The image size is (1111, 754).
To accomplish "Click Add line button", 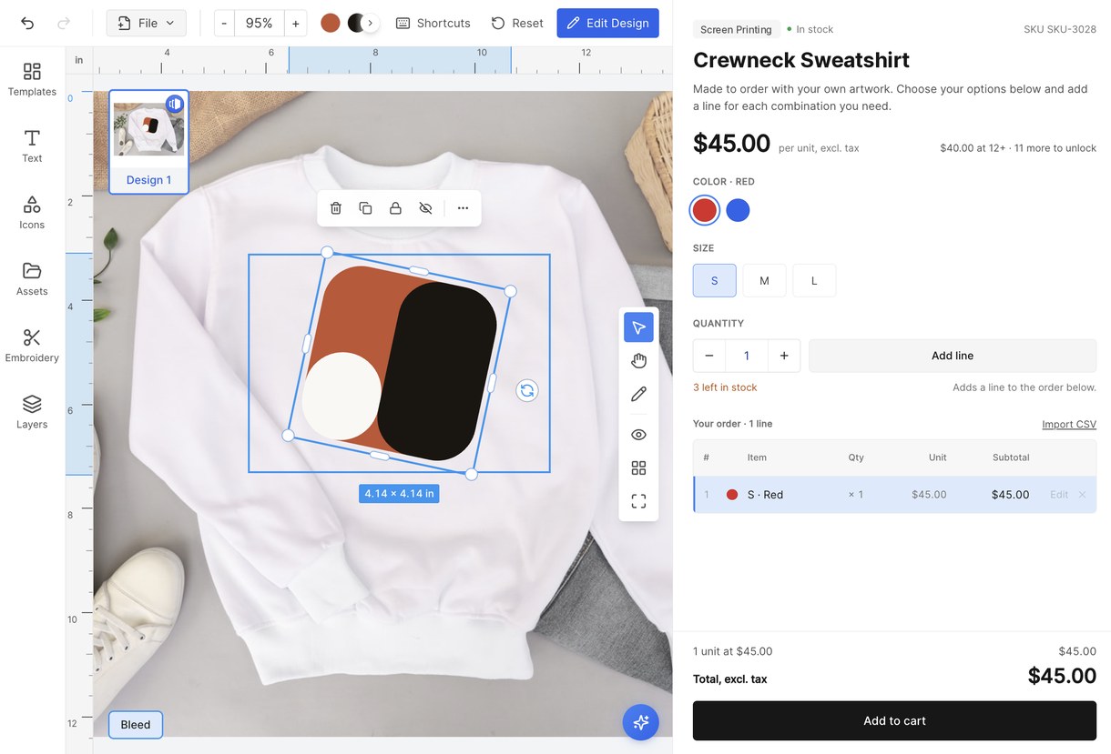I will [x=953, y=356].
